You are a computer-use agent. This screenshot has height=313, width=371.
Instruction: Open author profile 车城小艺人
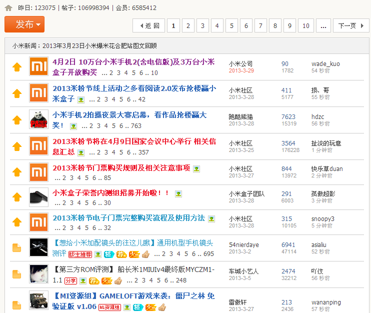[x=243, y=271]
